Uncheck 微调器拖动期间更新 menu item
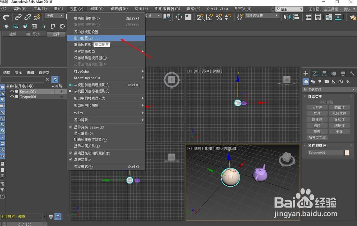The width and height of the screenshot is (357, 226). (106, 153)
